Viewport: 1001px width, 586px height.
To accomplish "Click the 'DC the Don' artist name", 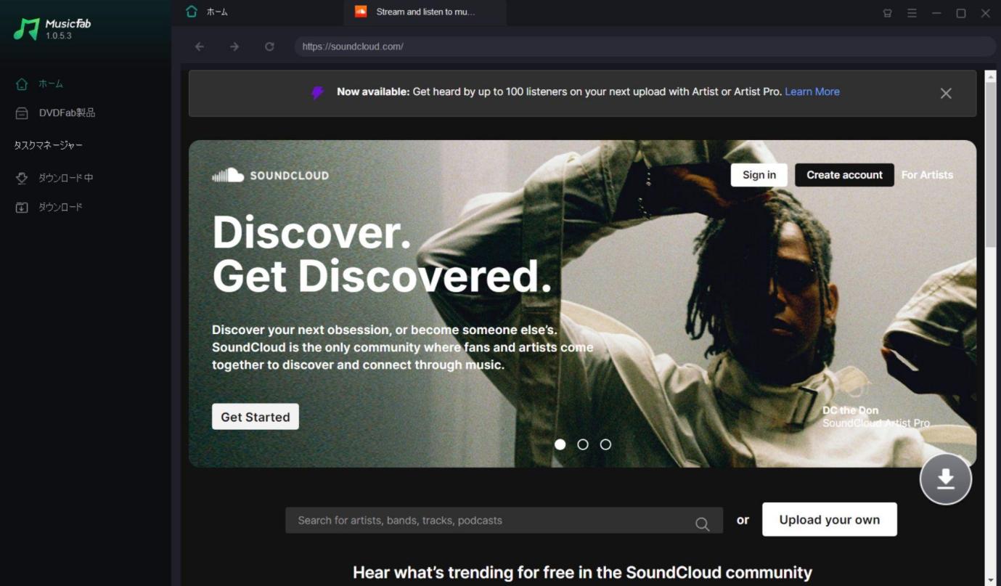I will (850, 410).
